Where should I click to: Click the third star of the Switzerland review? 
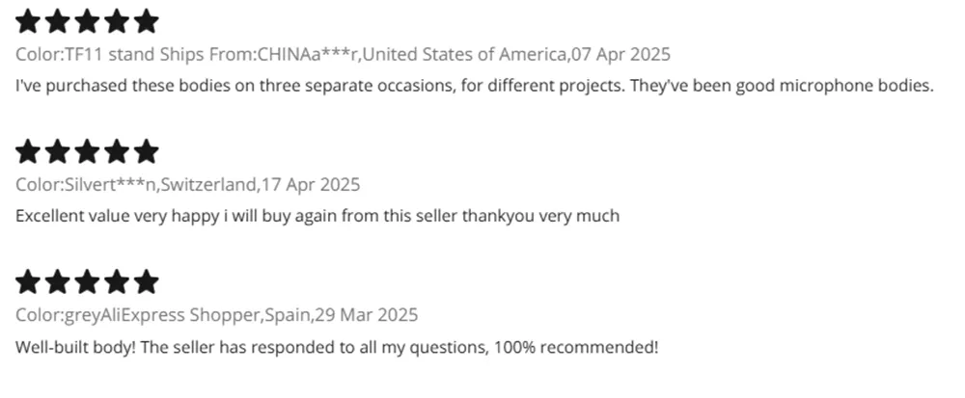pyautogui.click(x=87, y=151)
